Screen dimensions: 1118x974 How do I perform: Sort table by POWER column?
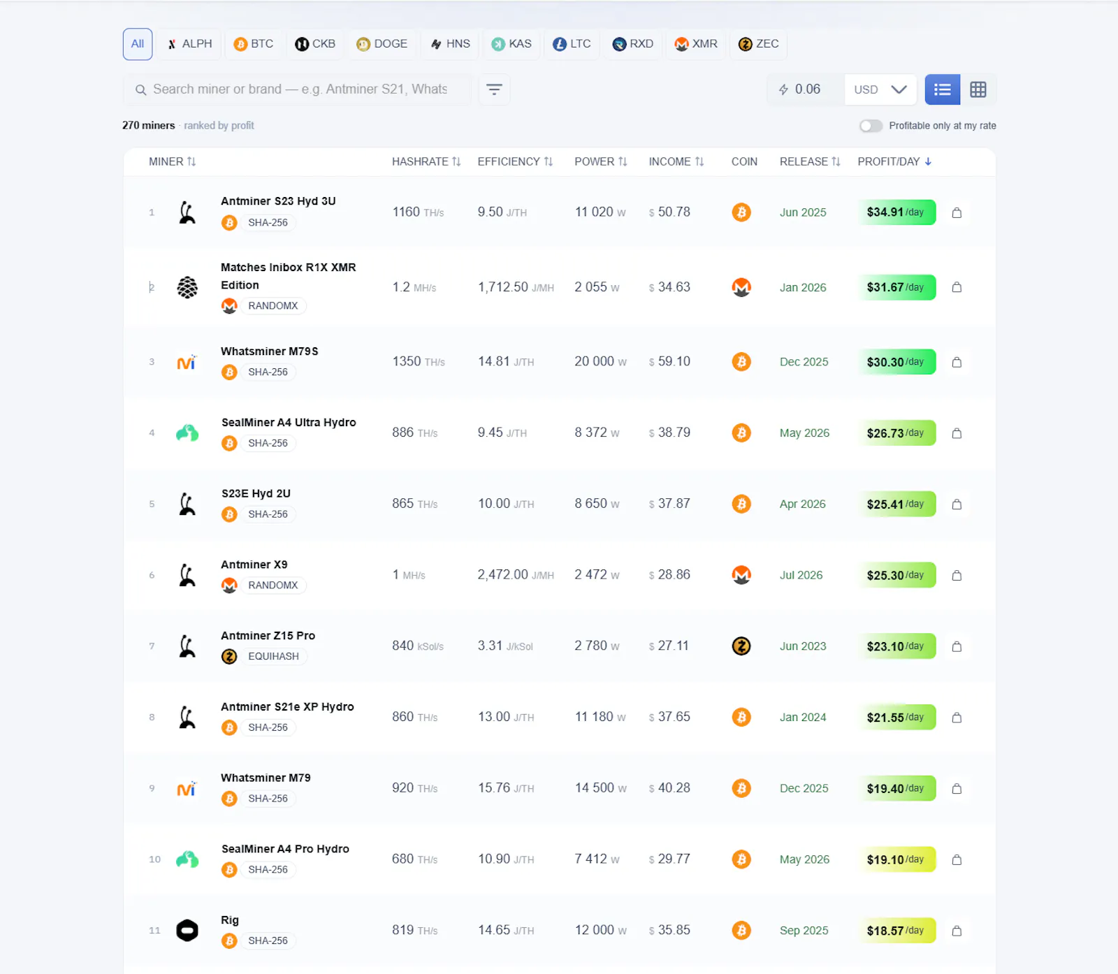601,161
